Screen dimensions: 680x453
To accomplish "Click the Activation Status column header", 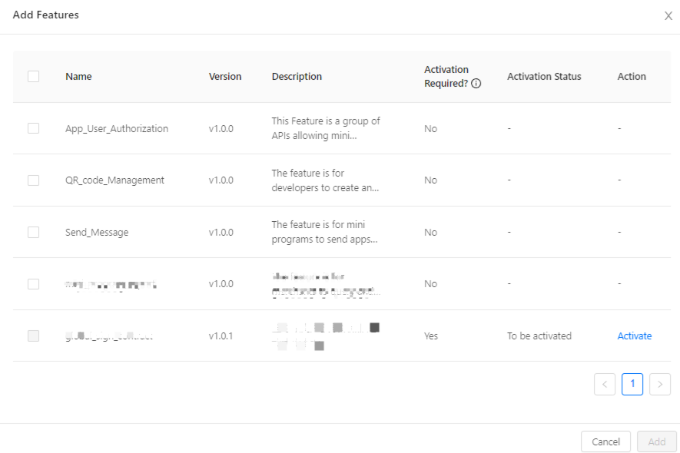I will pyautogui.click(x=544, y=76).
